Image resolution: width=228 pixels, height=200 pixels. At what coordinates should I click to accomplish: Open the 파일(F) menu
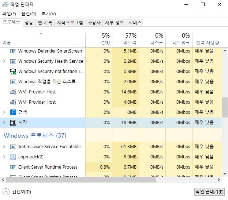tap(9, 14)
